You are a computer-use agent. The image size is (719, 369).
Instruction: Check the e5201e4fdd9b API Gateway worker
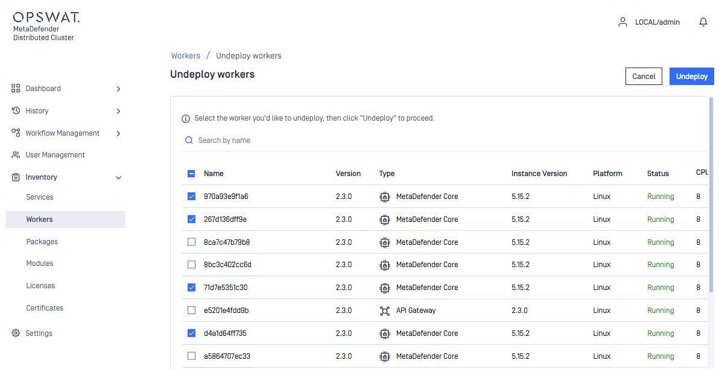[x=192, y=311]
